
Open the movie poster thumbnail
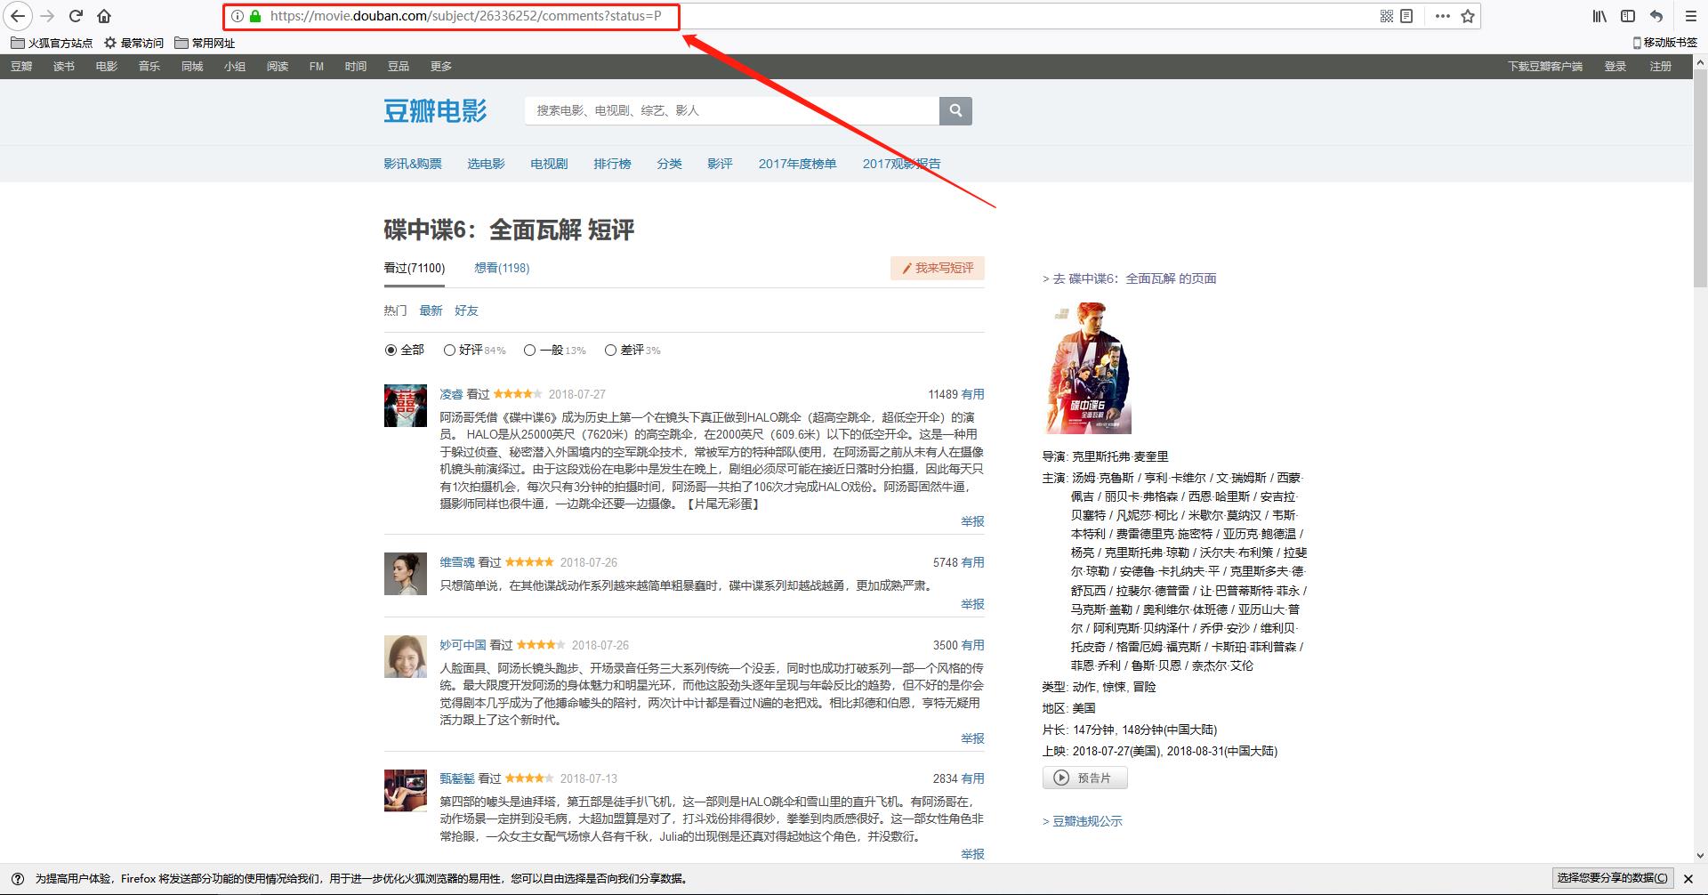tap(1086, 367)
